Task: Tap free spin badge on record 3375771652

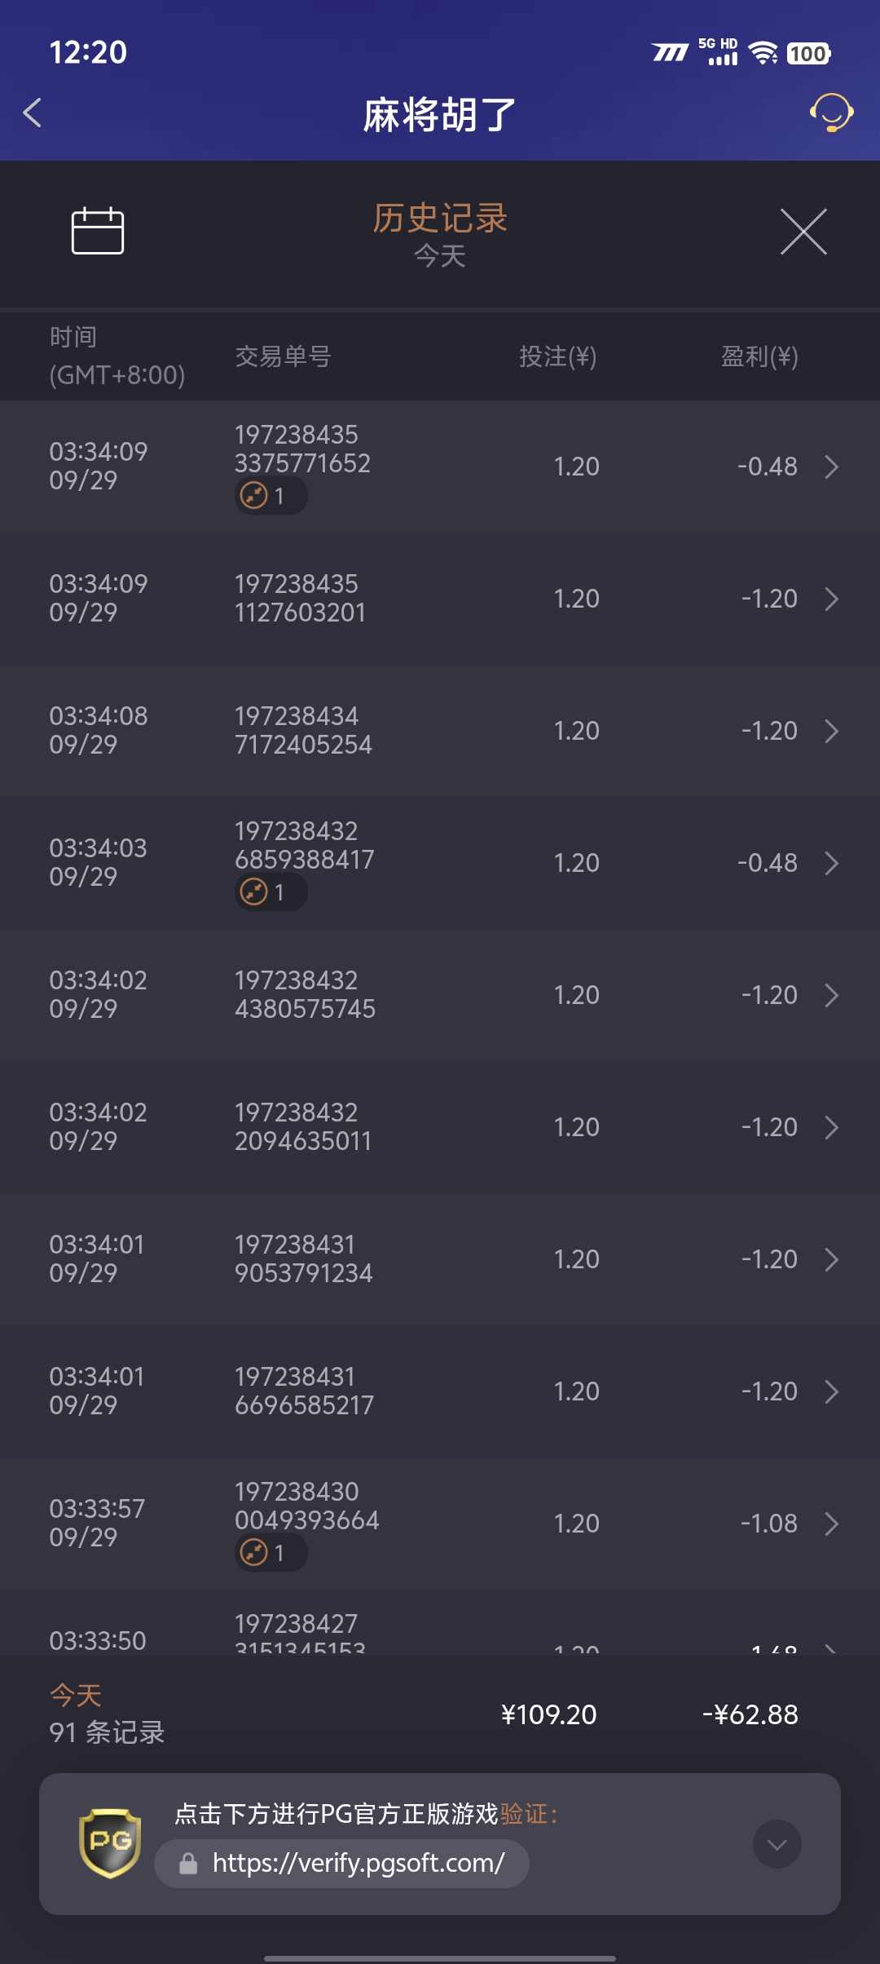Action: (x=271, y=496)
